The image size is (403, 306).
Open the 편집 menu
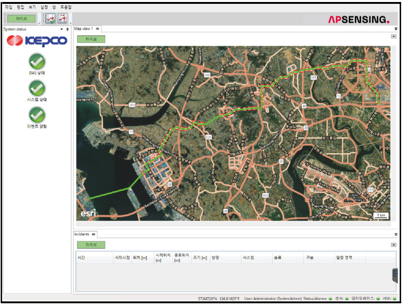tap(21, 7)
